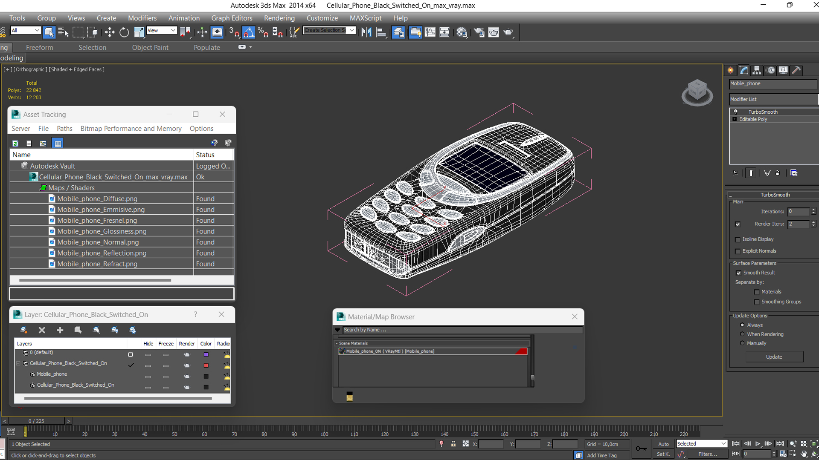This screenshot has width=819, height=460.
Task: Open the Material/Map Browser options arrow
Action: [337, 330]
